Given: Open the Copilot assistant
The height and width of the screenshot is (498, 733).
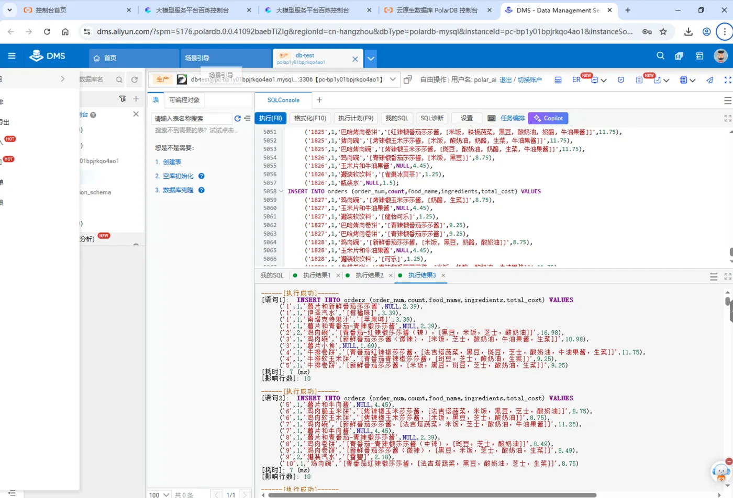Looking at the screenshot, I should point(548,118).
